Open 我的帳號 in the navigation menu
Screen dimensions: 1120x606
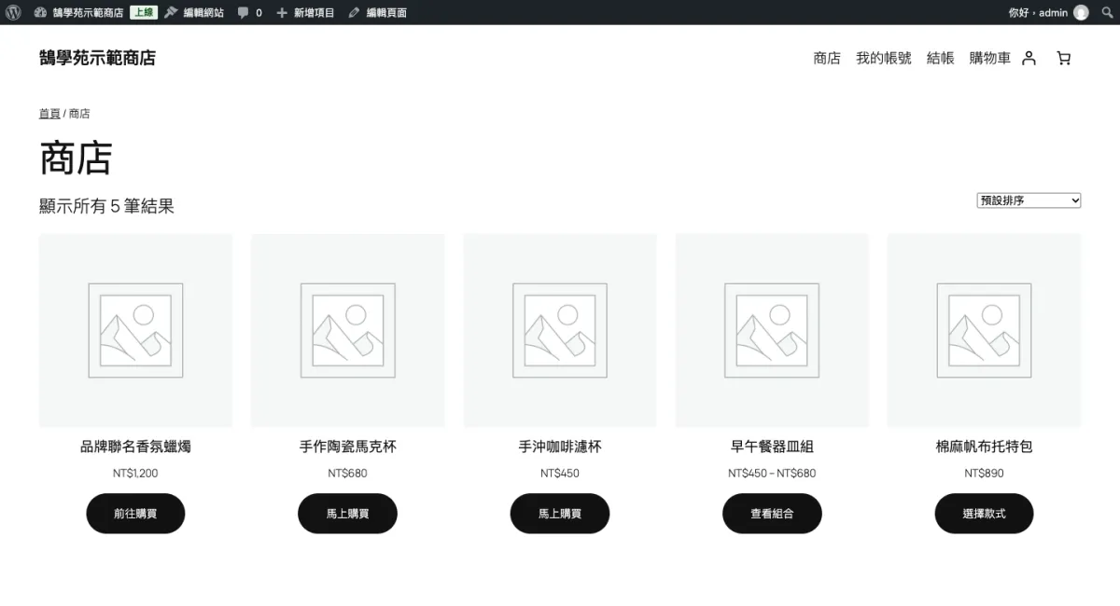(x=884, y=58)
